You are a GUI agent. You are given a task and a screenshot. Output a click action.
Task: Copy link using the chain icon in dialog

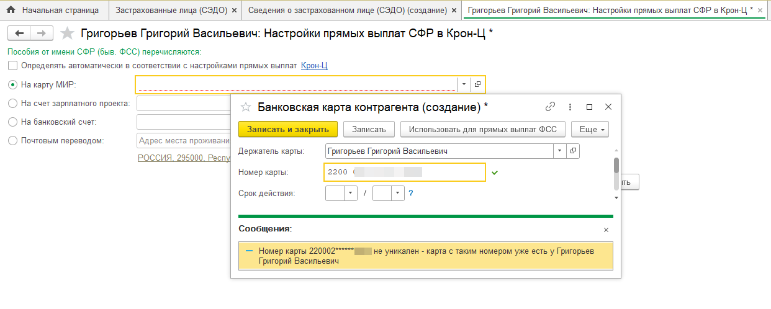click(x=550, y=107)
